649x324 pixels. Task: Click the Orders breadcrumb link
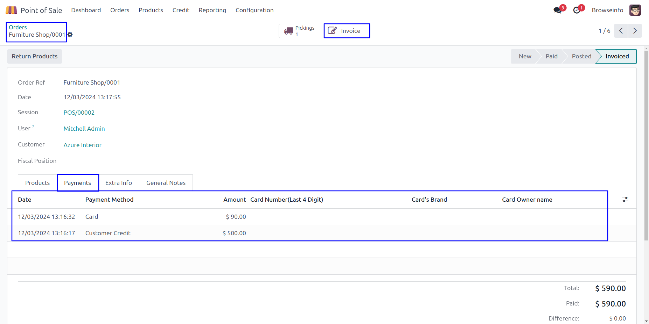[x=18, y=27]
